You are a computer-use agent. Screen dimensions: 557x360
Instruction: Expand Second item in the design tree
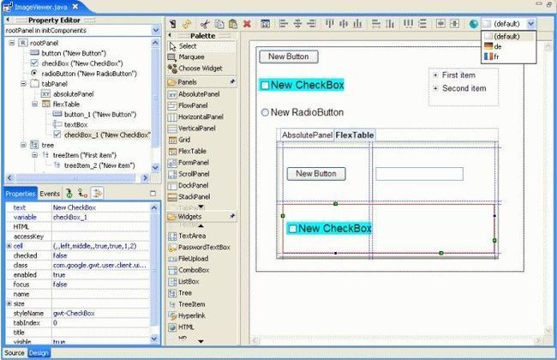point(435,88)
